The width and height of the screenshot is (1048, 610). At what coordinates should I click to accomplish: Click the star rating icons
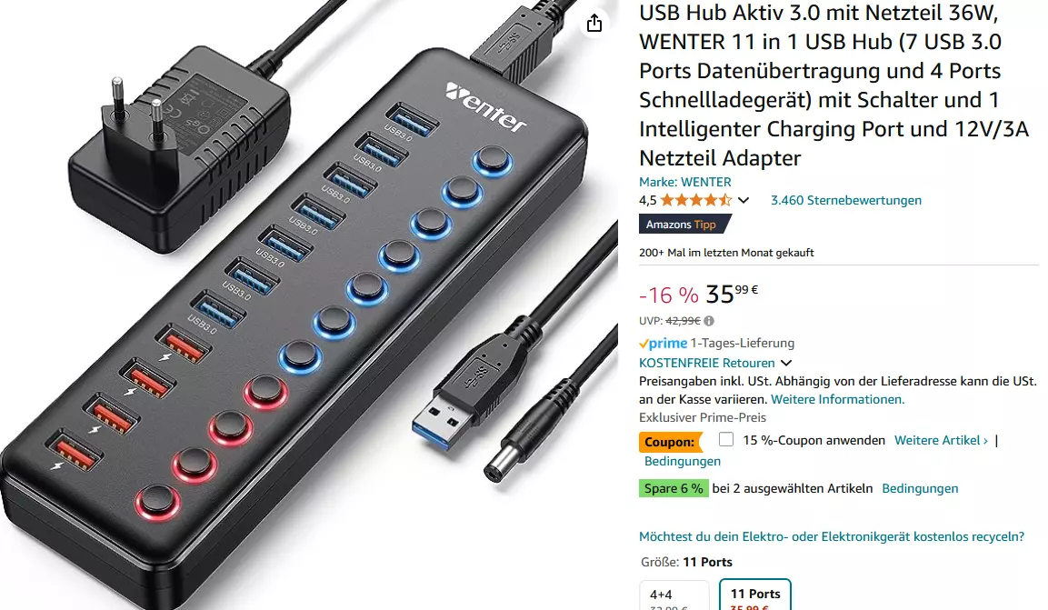click(695, 200)
